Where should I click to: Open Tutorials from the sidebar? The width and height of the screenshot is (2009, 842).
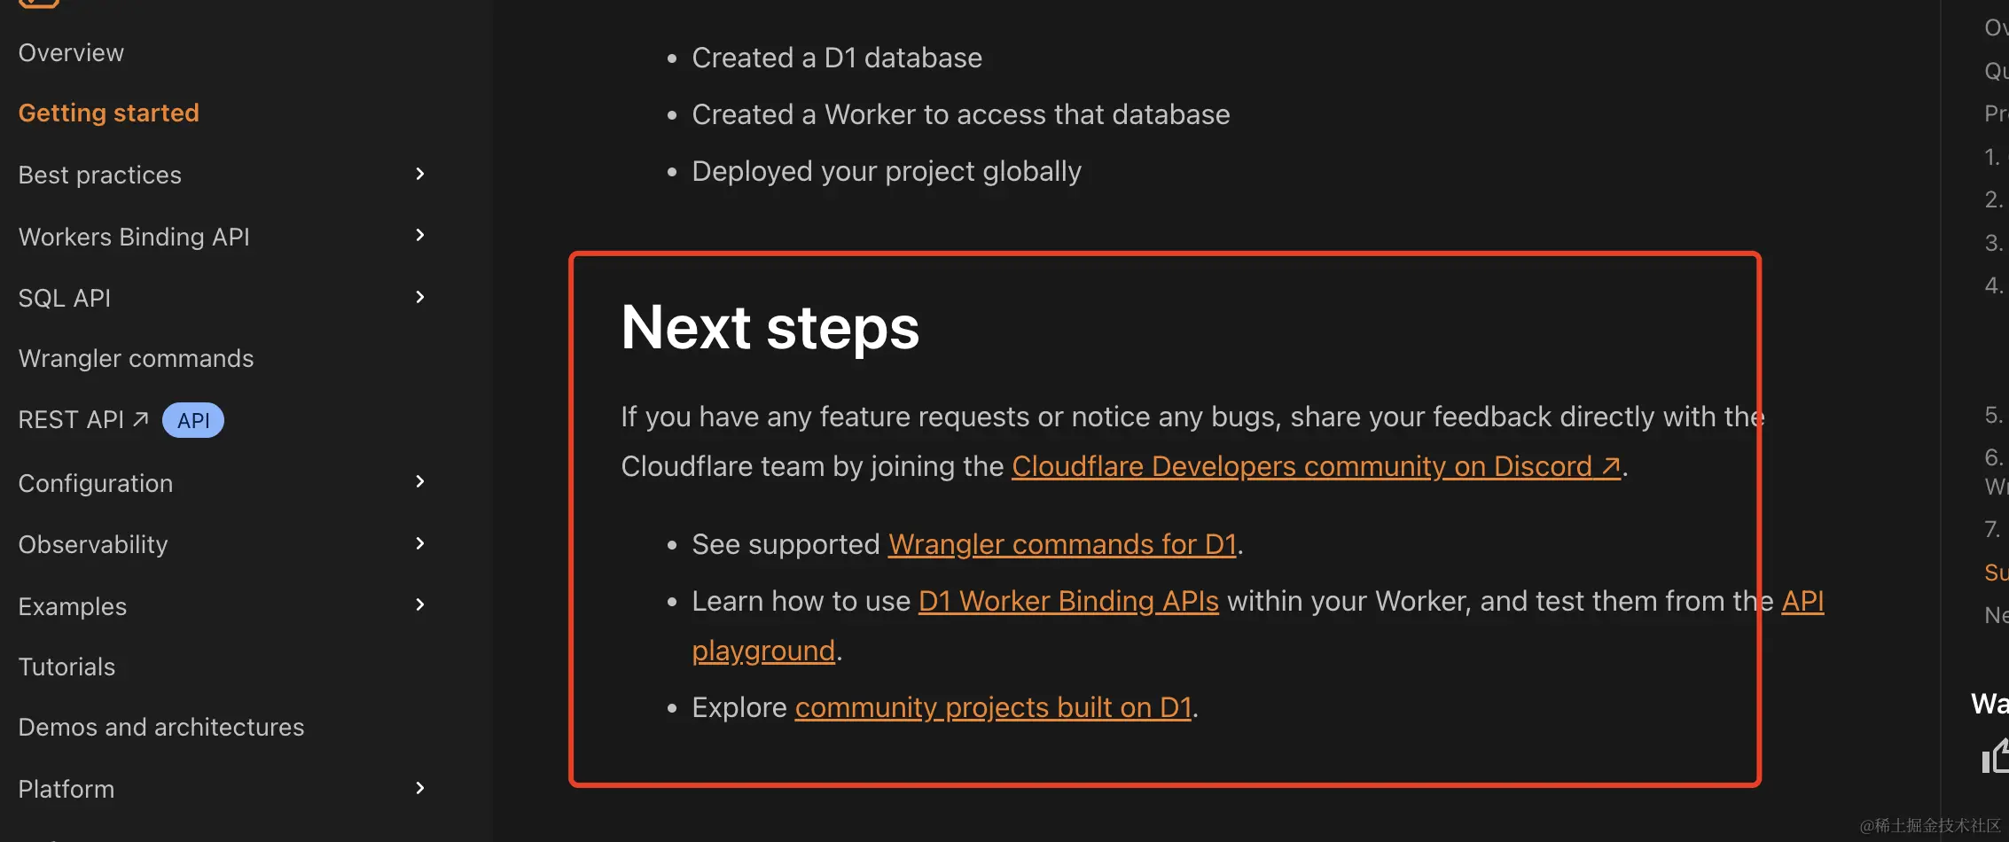(x=66, y=666)
